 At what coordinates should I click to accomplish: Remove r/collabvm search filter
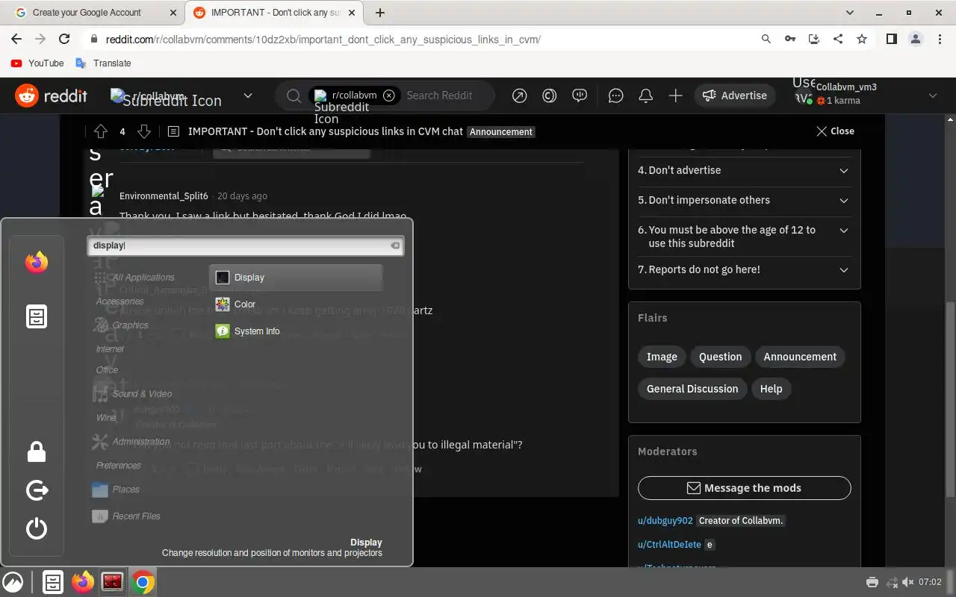point(388,96)
